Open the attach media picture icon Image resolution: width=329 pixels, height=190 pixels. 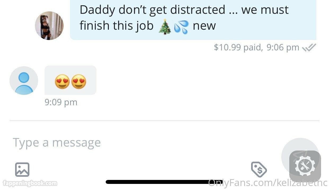[22, 170]
